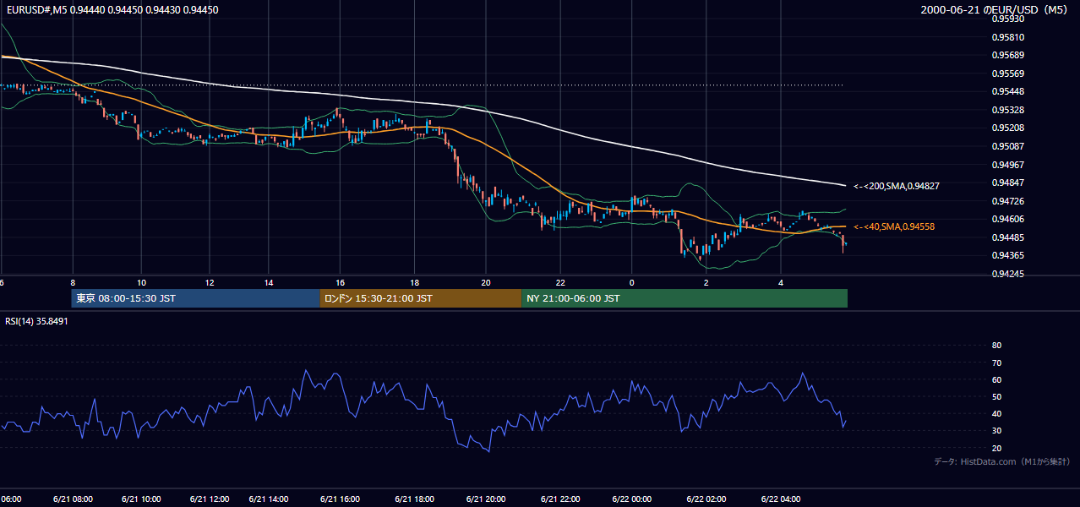Click price axis label 0.94245
Screen dimensions: 1080x507
click(x=1008, y=273)
